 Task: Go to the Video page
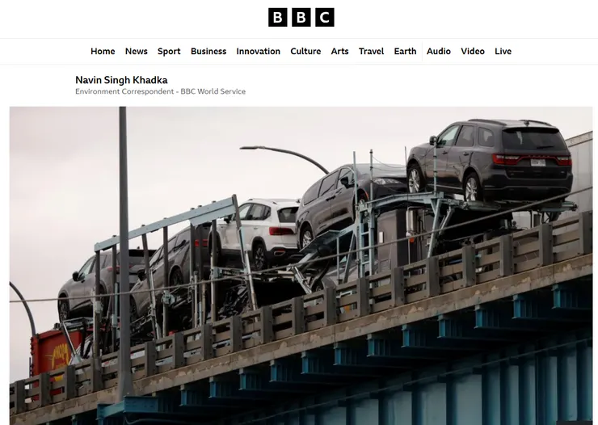[473, 51]
